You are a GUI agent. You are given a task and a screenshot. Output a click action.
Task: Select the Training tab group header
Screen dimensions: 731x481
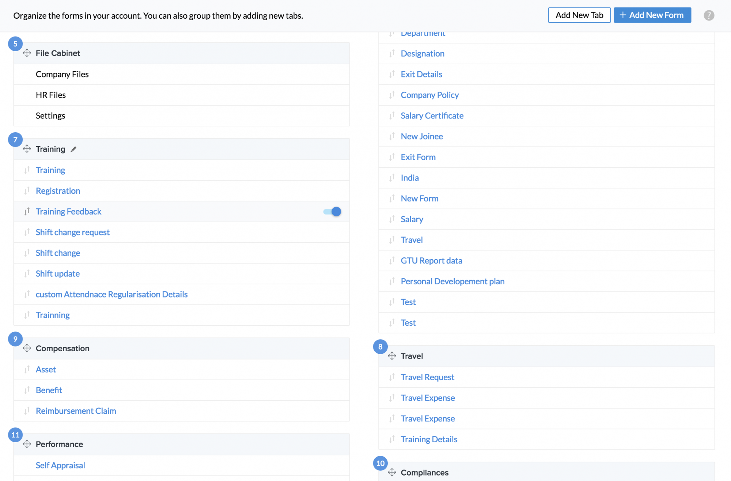[50, 149]
